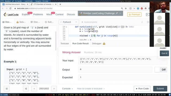Open the Problems nav link
Screen dimensions: 171x96
pyautogui.click(x=38, y=14)
